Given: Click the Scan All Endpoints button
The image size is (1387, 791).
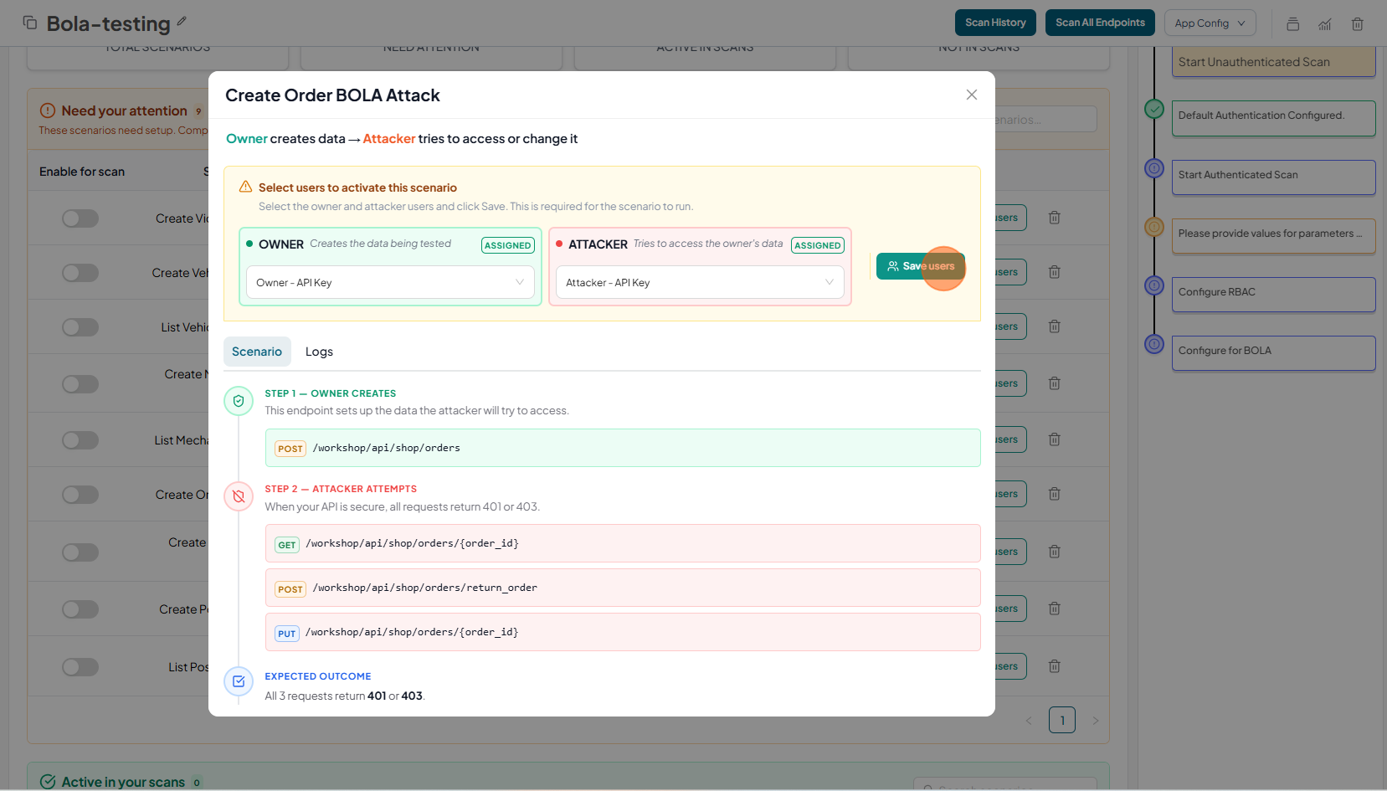Looking at the screenshot, I should [x=1100, y=23].
